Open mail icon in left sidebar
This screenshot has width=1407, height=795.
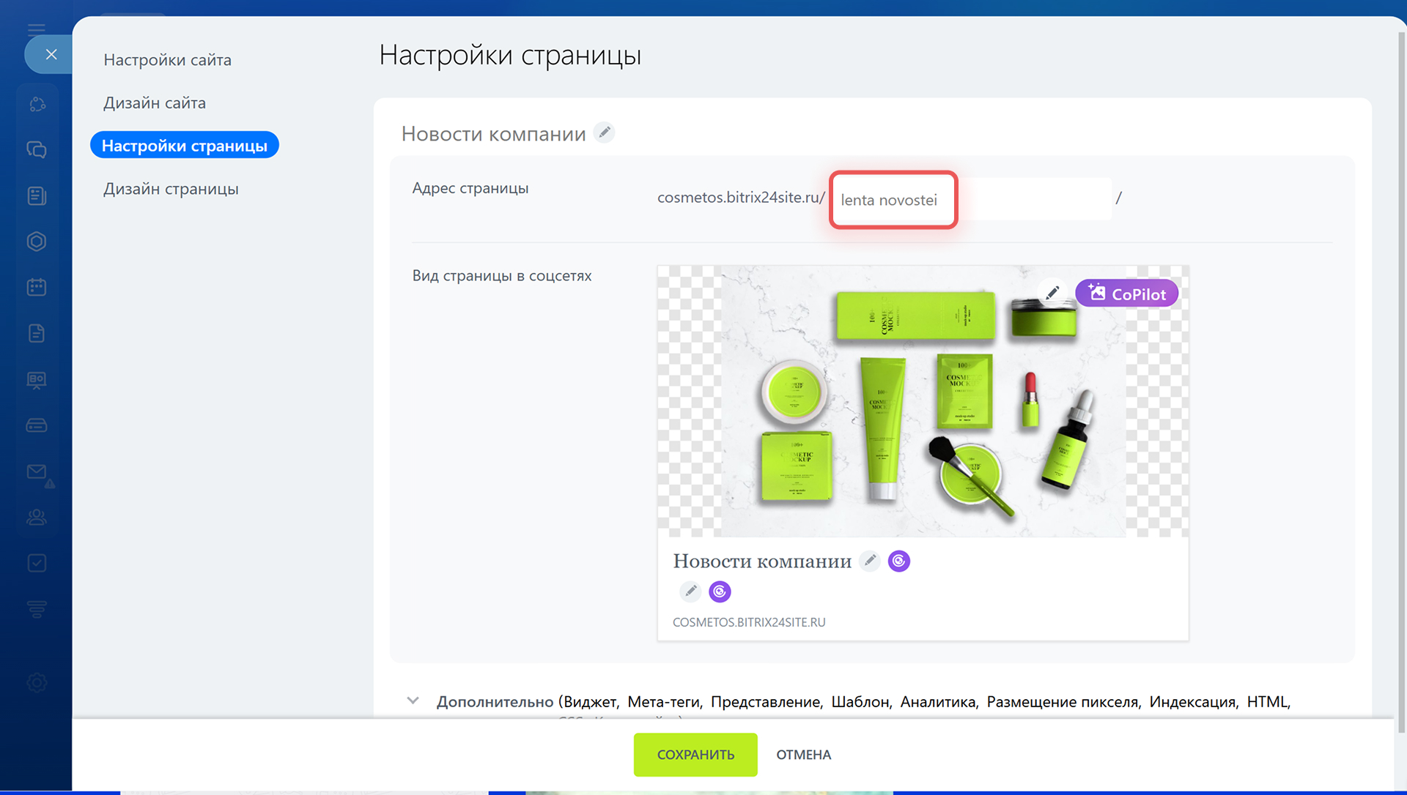tap(37, 471)
